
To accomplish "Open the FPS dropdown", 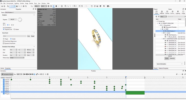I will [19, 74].
